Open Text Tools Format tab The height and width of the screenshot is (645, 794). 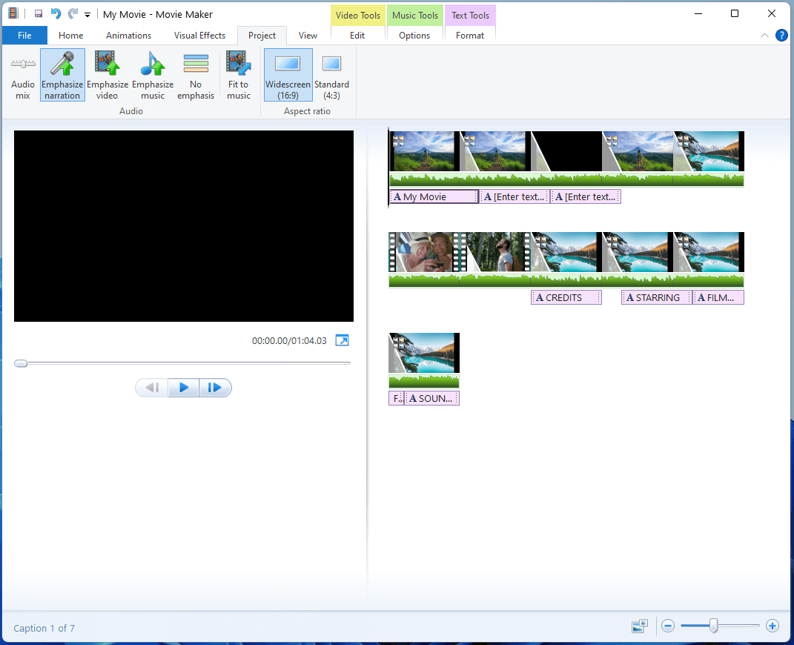click(470, 36)
